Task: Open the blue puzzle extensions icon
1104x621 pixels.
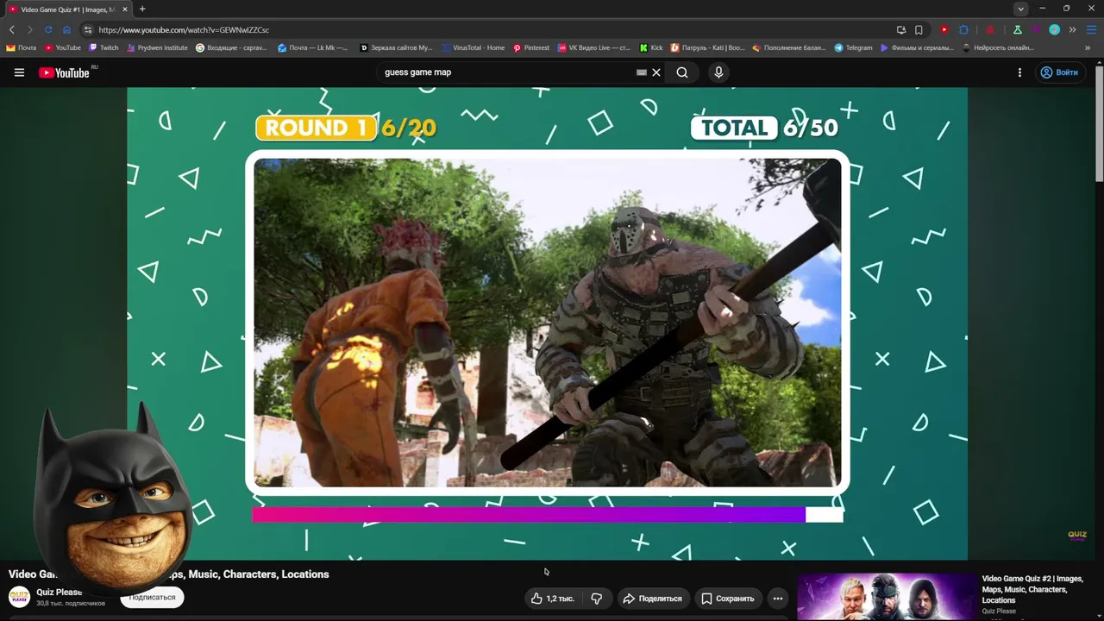Action: 963,29
